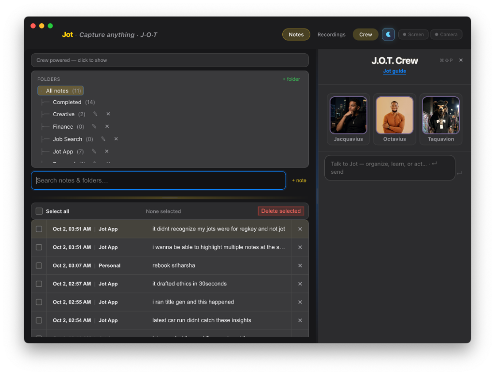Open the Completed folder
The image size is (495, 375).
click(x=73, y=102)
